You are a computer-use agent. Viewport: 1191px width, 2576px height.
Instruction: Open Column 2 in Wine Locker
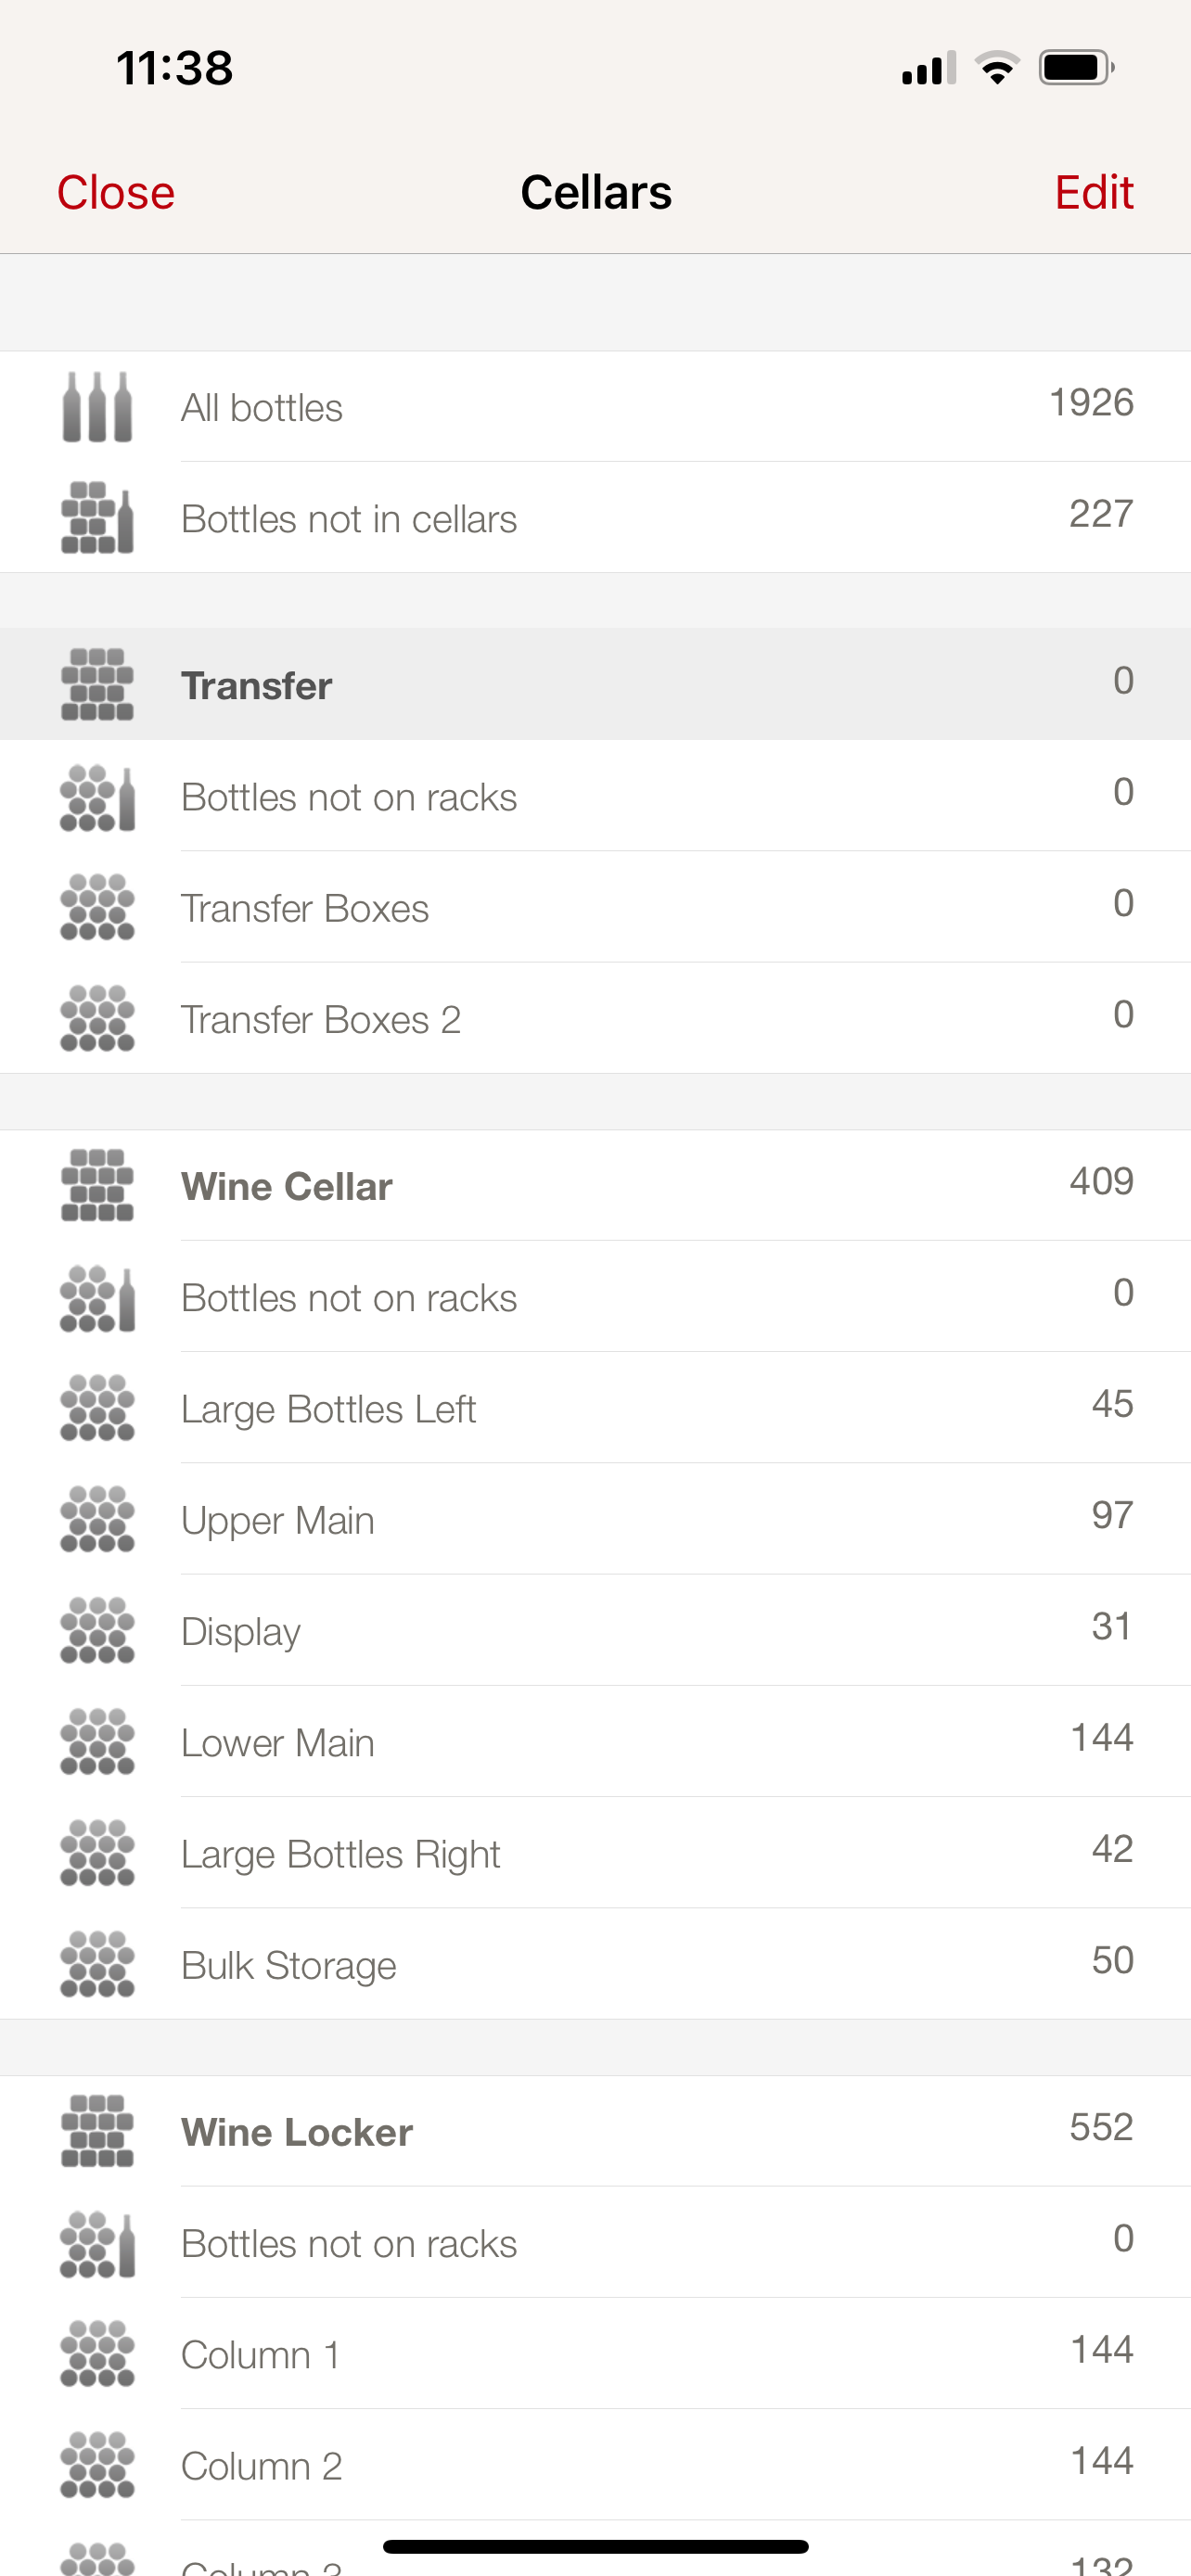tap(262, 2466)
